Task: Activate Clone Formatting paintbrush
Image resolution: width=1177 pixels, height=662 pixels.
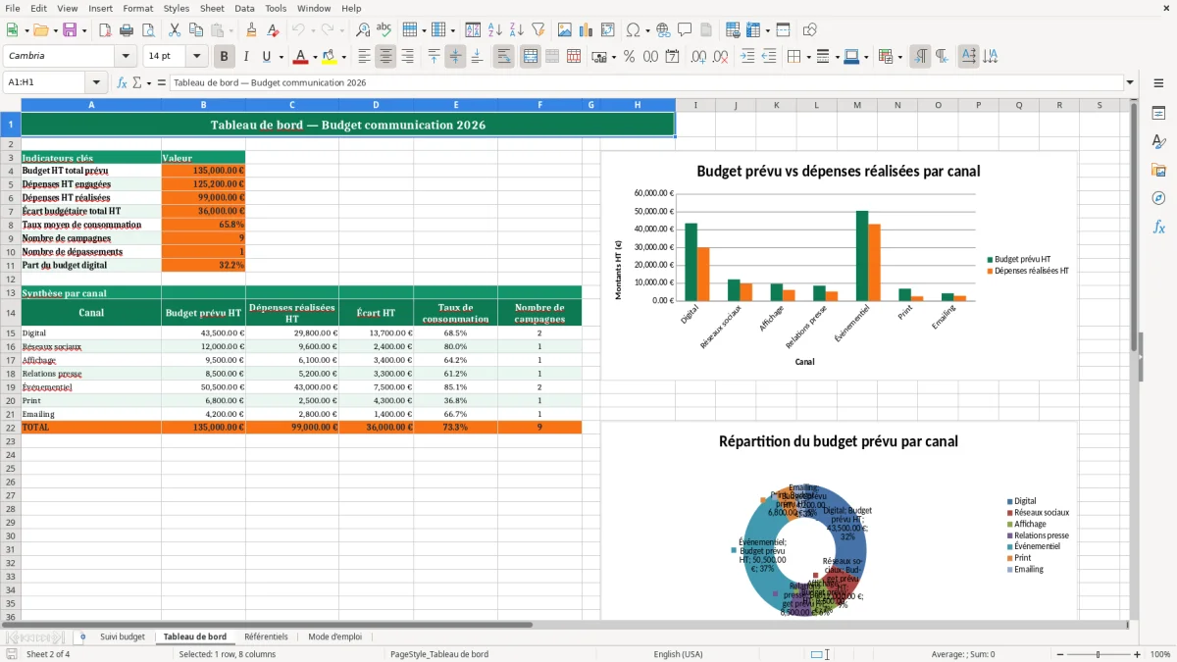Action: [251, 30]
